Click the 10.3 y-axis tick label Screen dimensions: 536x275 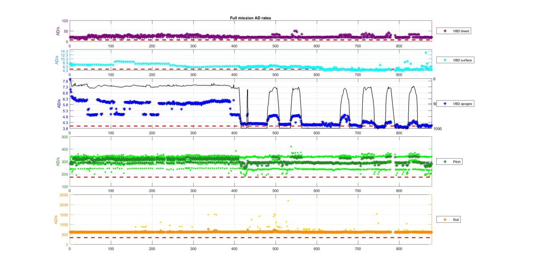pos(64,59)
